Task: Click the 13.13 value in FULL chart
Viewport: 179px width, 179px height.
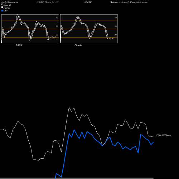Action: (112, 38)
